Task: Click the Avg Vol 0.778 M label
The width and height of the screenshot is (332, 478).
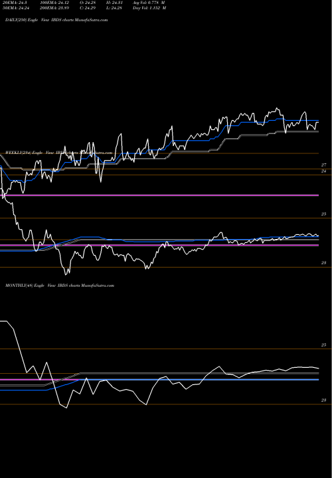Action: tap(149, 3)
